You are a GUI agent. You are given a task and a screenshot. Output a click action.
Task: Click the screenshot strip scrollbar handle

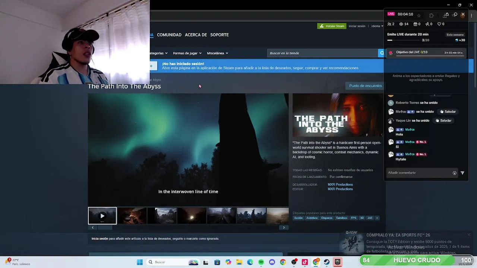pyautogui.click(x=105, y=227)
